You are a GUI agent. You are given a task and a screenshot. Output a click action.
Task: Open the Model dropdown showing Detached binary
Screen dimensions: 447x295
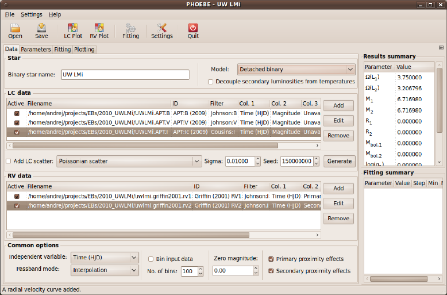click(x=296, y=70)
